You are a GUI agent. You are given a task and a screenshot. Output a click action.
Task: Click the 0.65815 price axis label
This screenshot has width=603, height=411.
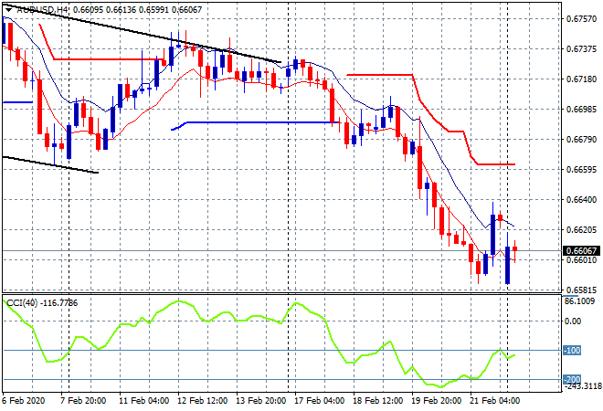581,290
